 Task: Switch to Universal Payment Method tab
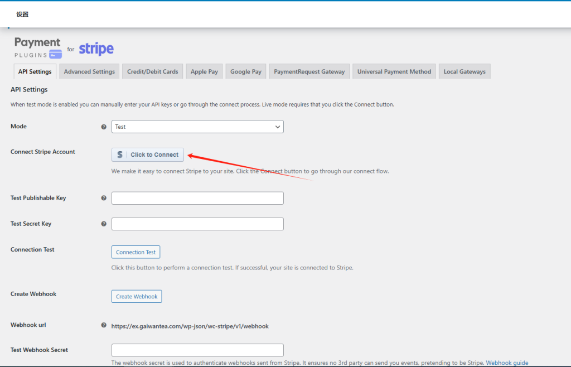pos(394,71)
